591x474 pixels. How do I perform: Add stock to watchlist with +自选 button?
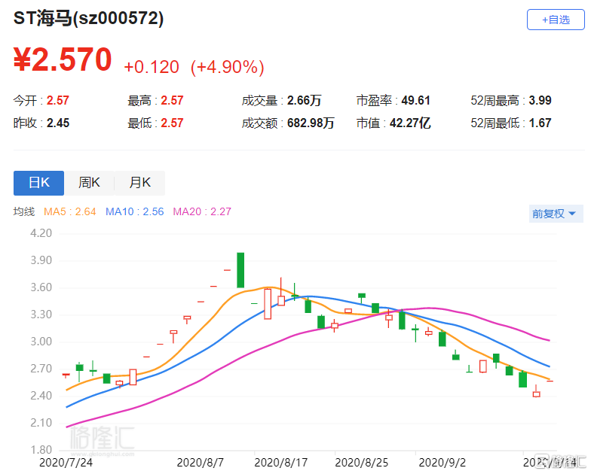pyautogui.click(x=556, y=20)
